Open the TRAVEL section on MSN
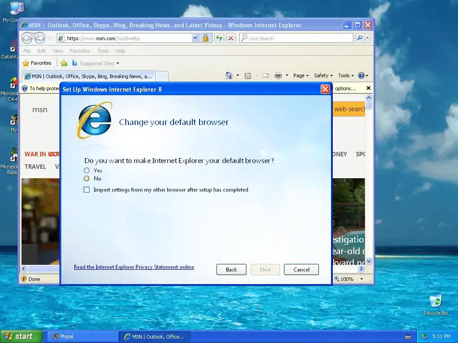 tap(35, 167)
